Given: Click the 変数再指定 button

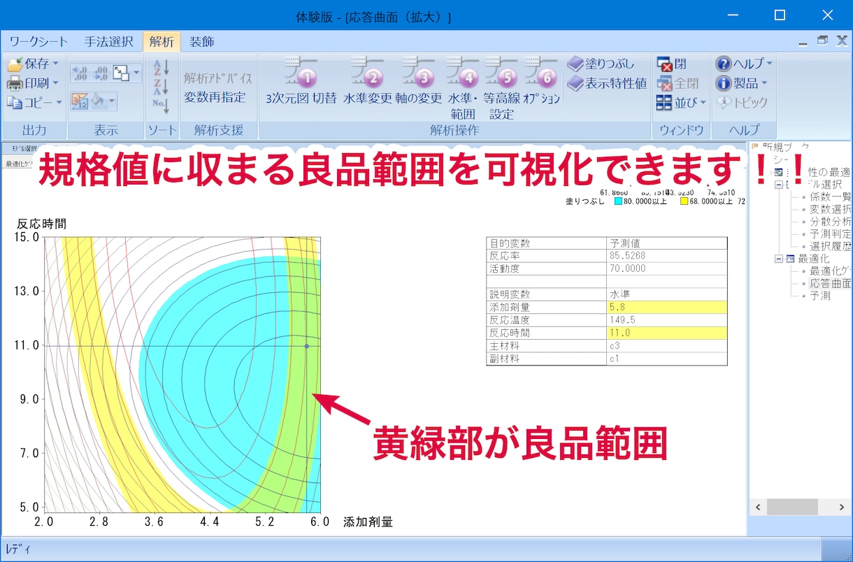Looking at the screenshot, I should coord(215,97).
